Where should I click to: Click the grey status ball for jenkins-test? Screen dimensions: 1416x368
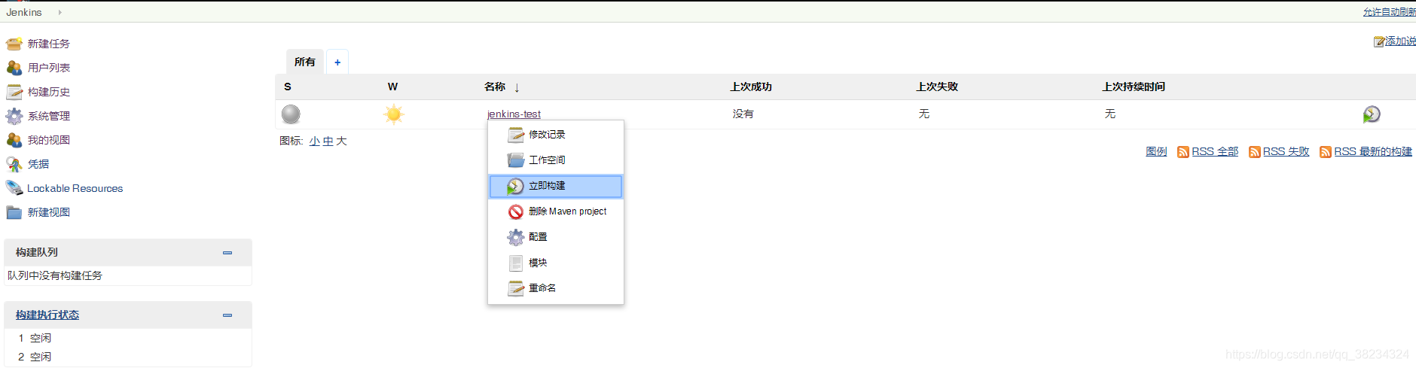pos(291,114)
